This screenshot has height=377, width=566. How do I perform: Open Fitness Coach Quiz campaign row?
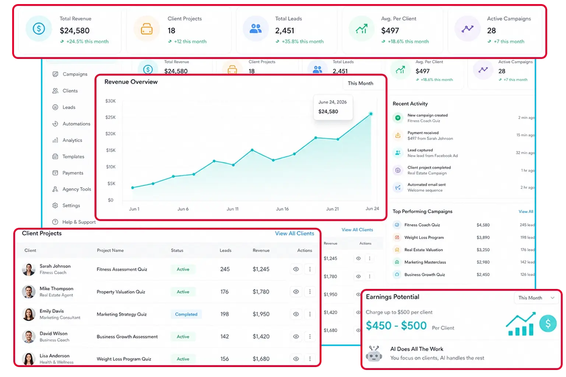[464, 225]
